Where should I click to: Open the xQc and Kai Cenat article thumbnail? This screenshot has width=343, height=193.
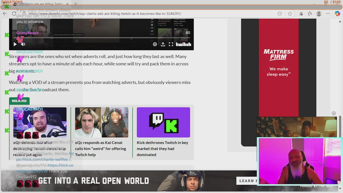102,122
